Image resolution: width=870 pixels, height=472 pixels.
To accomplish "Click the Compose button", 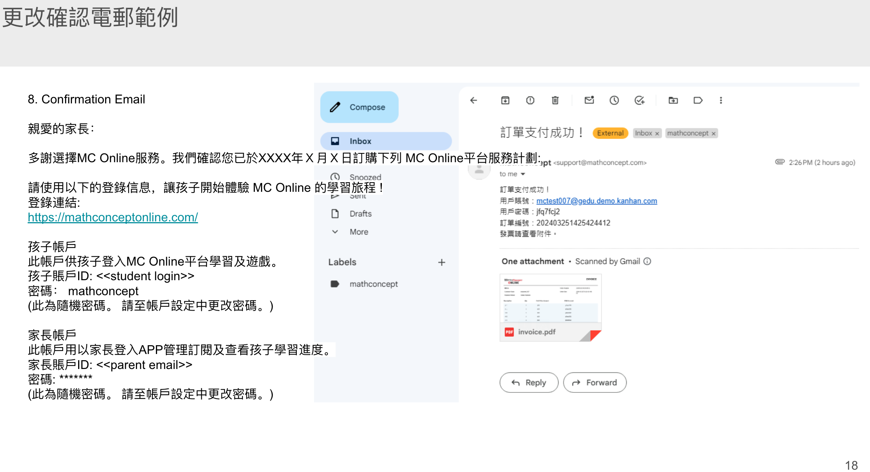I will pos(359,107).
